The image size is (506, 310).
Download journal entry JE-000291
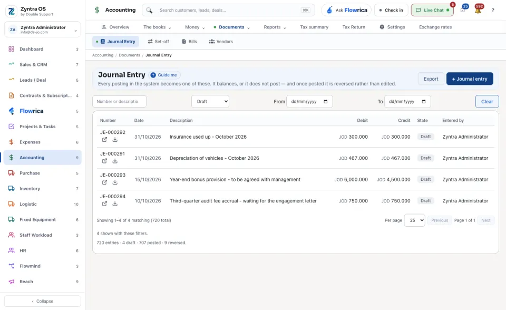(115, 161)
